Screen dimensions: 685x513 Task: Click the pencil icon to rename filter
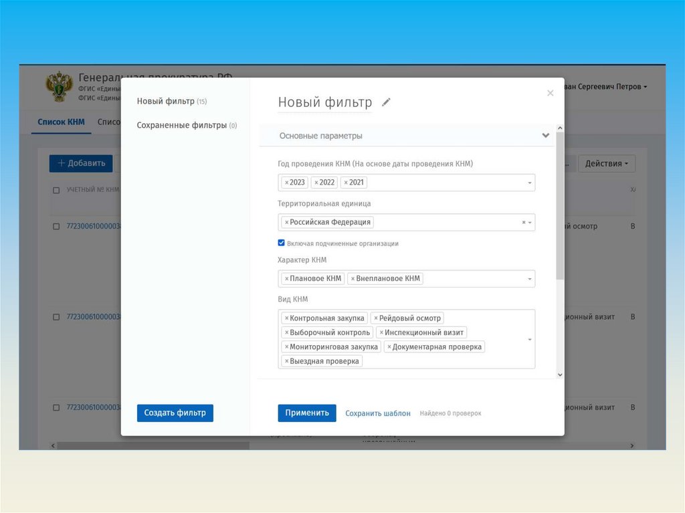pyautogui.click(x=386, y=102)
